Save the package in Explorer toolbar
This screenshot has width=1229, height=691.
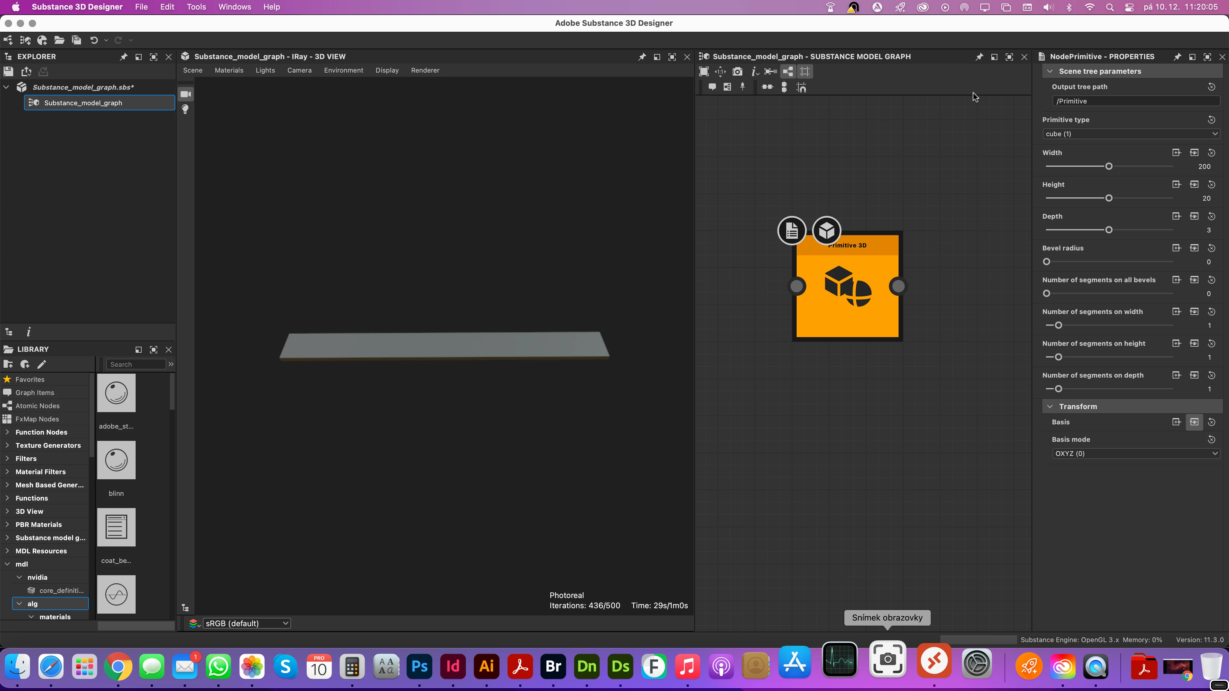(x=8, y=72)
